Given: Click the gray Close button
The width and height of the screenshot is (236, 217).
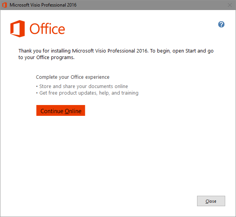Looking at the screenshot, I should pyautogui.click(x=211, y=201).
